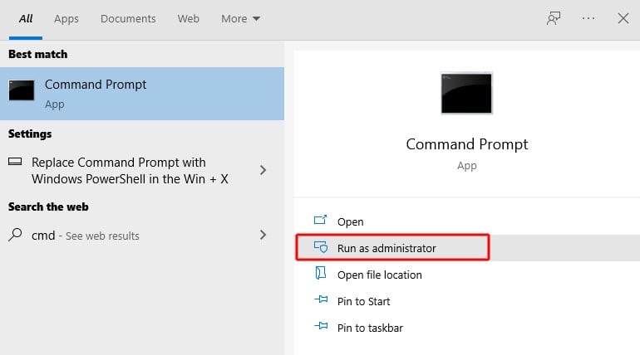
Task: Click the Open file location folder icon
Action: 320,273
